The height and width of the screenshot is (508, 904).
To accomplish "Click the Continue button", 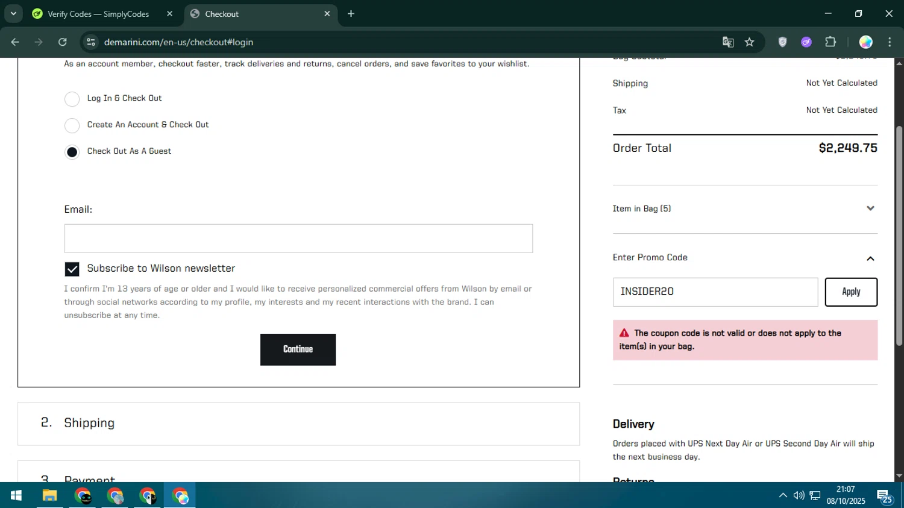I will (298, 350).
